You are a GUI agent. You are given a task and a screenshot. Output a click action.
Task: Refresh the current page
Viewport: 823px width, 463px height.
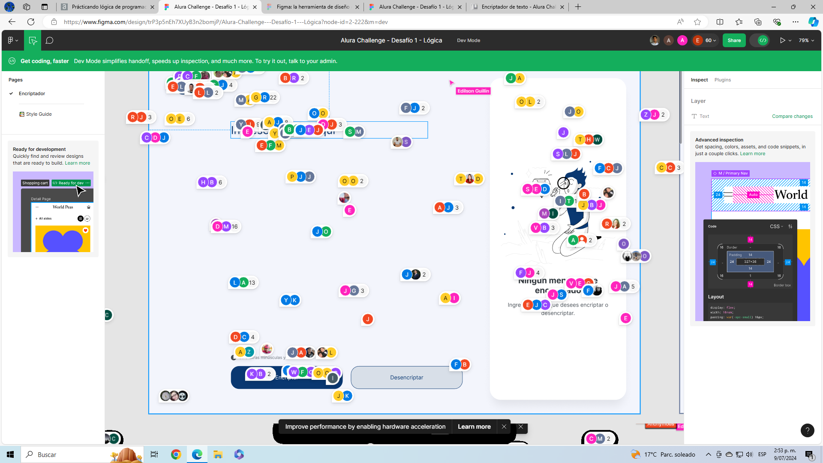pyautogui.click(x=31, y=22)
